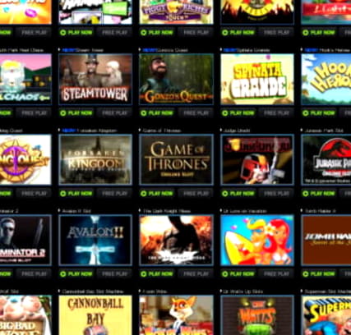351x335 pixels.
Task: Click Free Play under Game of Thrones
Action: pos(196,194)
